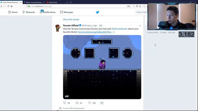This screenshot has width=198, height=111.
Task: Go to Twitter Home
Action: 13,12
